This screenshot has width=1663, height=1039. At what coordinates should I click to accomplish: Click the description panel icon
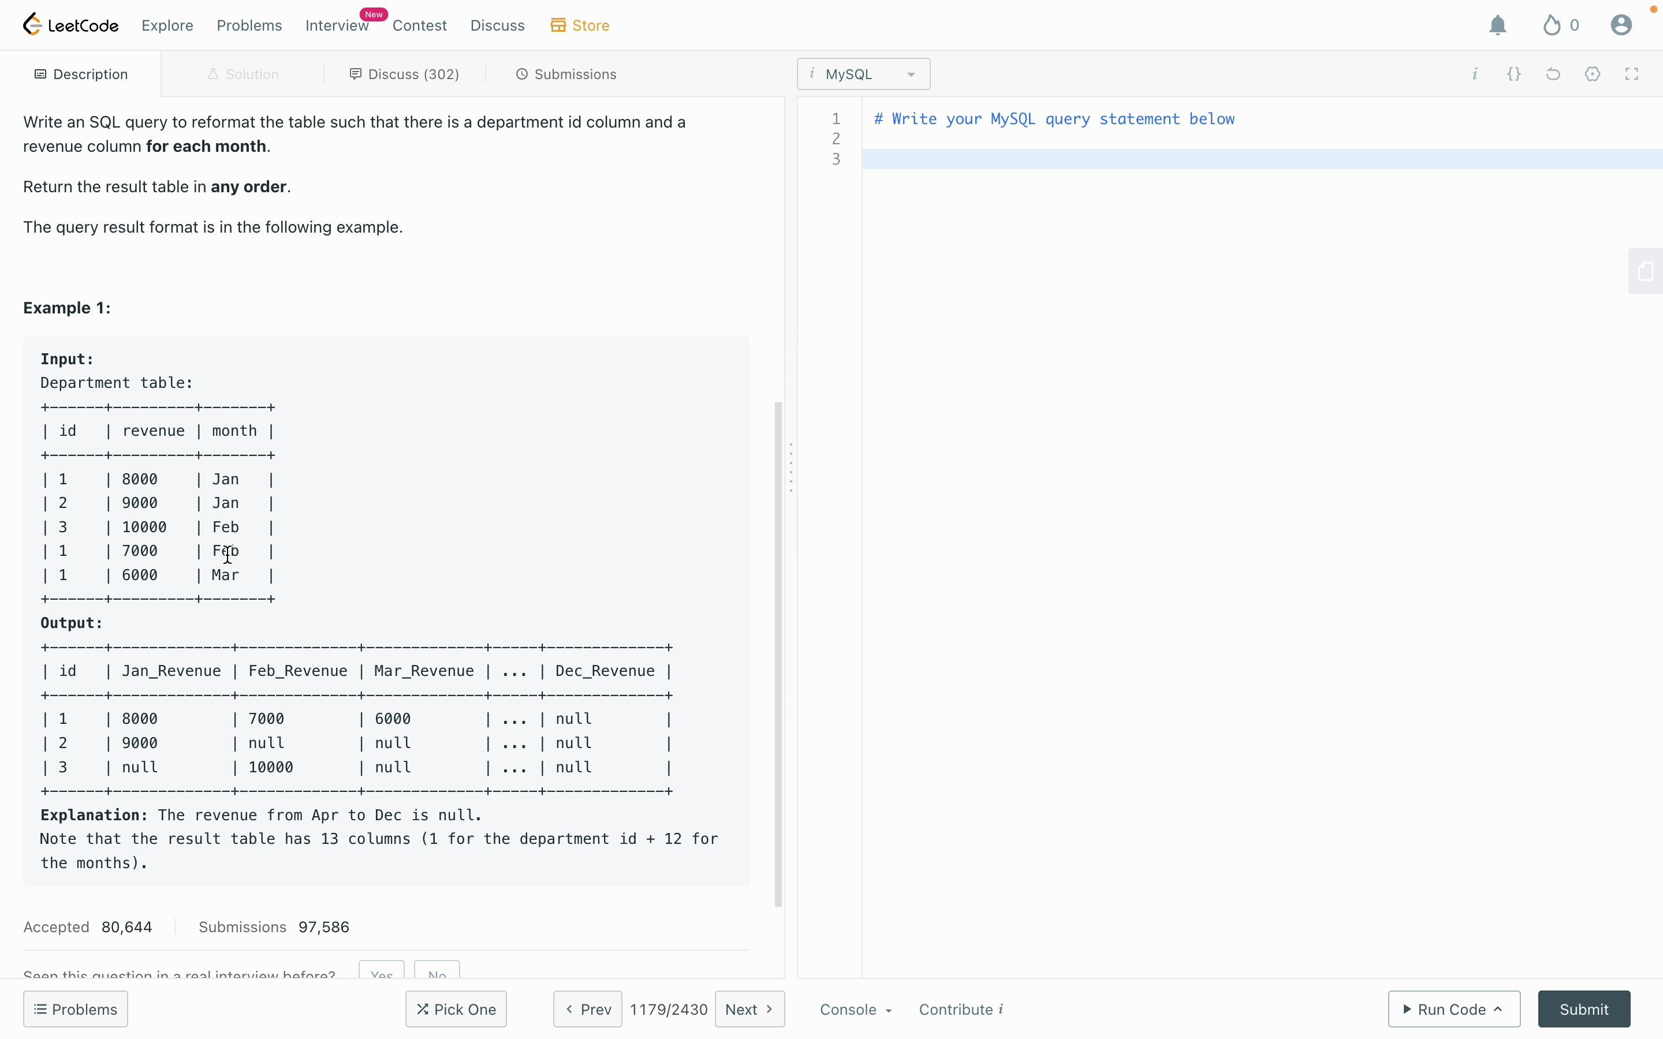[40, 74]
